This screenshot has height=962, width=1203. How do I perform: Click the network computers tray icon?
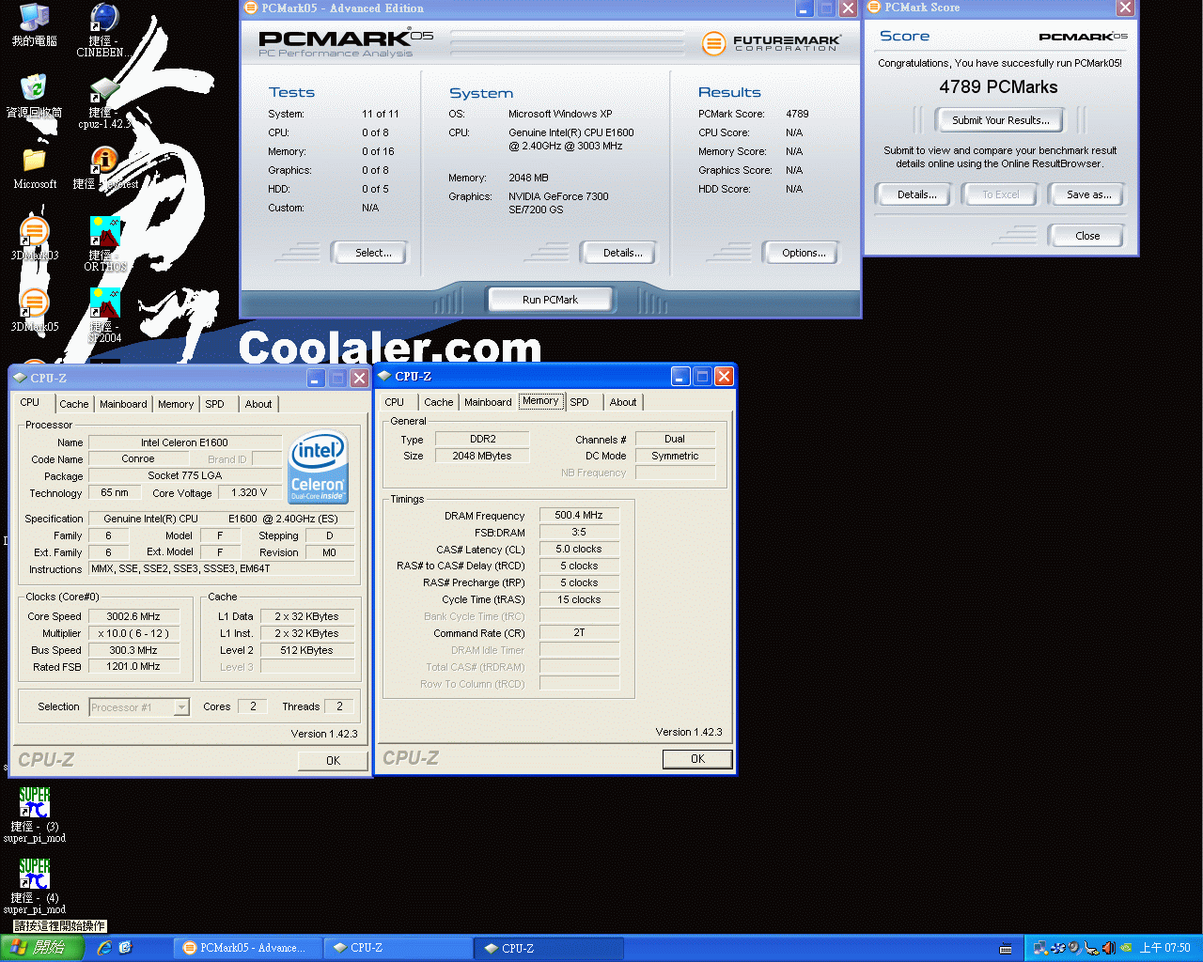1040,948
